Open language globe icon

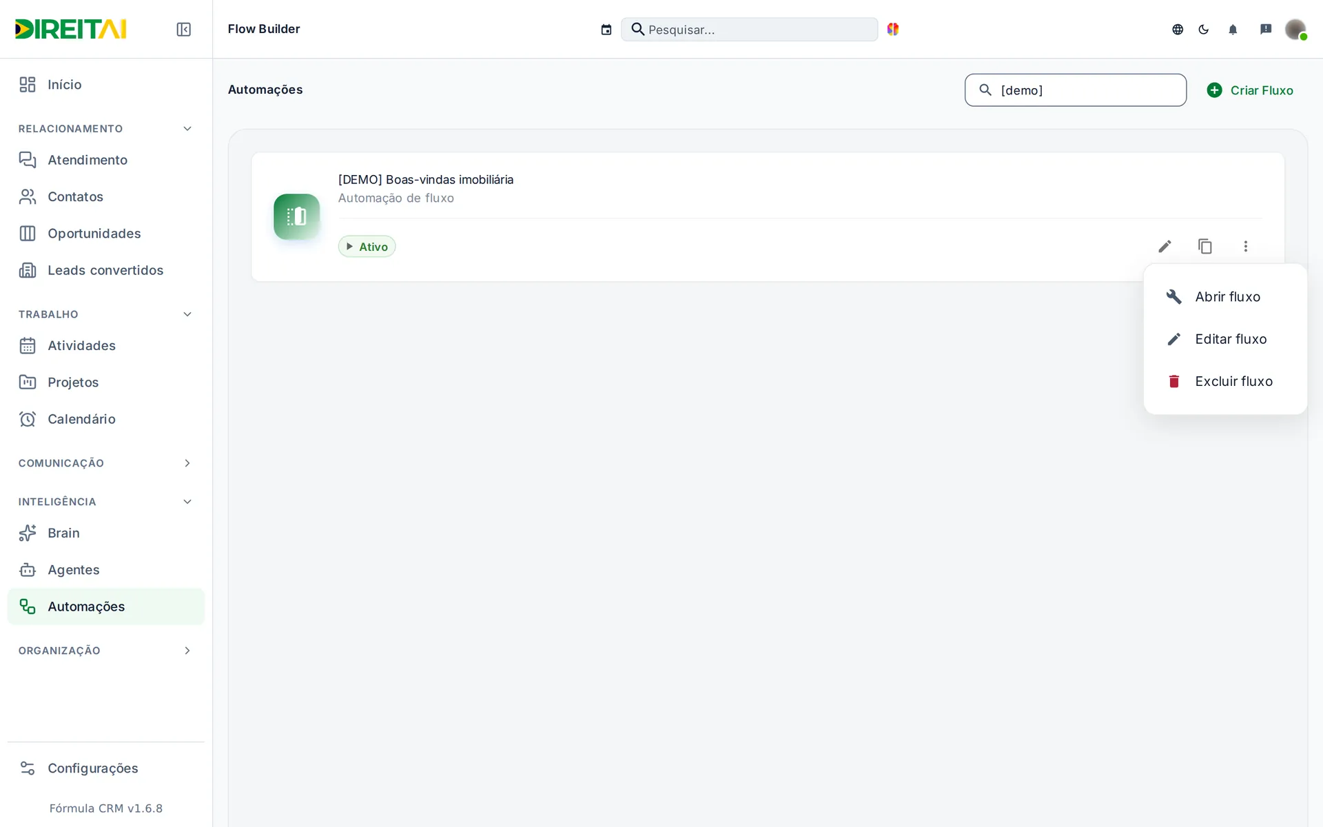pos(1178,29)
